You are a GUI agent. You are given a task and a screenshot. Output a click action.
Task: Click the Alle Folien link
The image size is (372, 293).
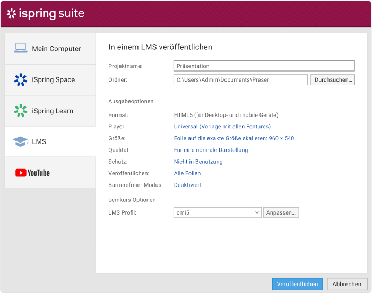[187, 173]
